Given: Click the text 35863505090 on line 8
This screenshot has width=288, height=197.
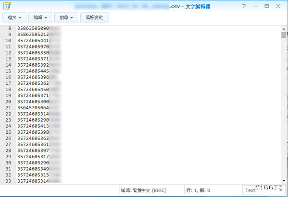Looking at the screenshot, I should [33, 28].
